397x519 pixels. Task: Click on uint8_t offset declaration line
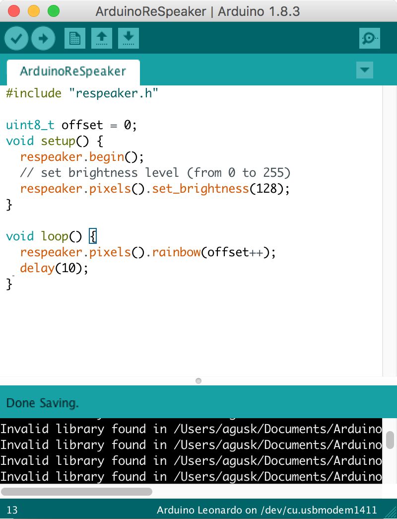pyautogui.click(x=71, y=125)
